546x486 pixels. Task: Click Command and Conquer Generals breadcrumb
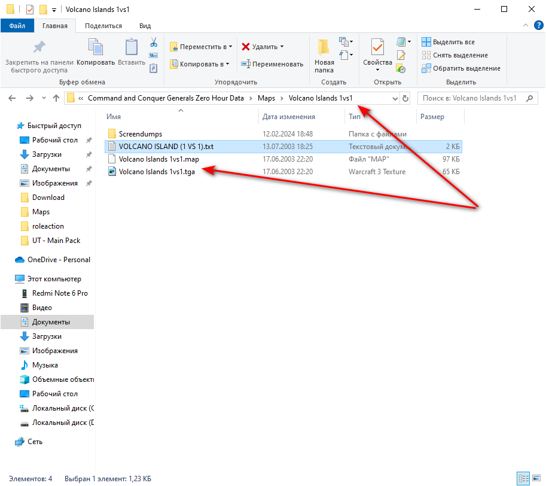click(166, 98)
